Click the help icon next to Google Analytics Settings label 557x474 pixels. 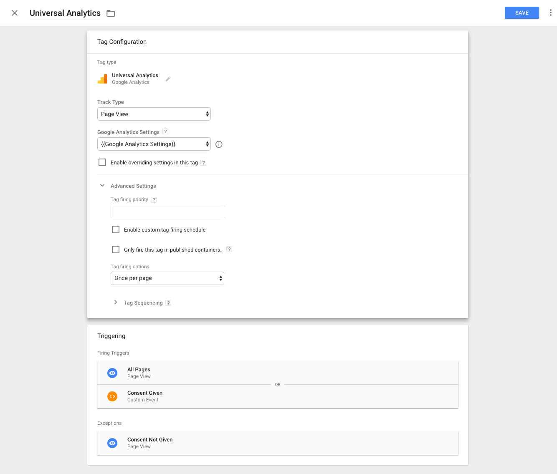pos(165,131)
